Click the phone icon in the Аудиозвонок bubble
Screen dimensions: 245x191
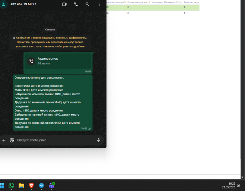click(x=31, y=61)
